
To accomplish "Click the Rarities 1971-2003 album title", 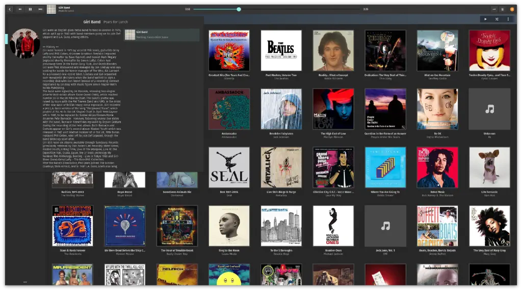I will coord(72,192).
